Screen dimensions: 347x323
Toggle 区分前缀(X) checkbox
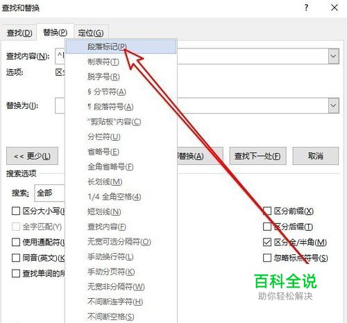(267, 211)
